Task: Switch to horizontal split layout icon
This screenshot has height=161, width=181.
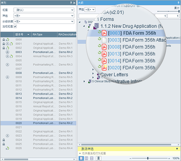Action: (x=92, y=158)
